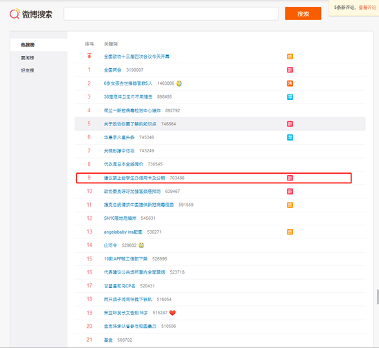Click the red 新 badge on rank 10 row

(x=290, y=192)
